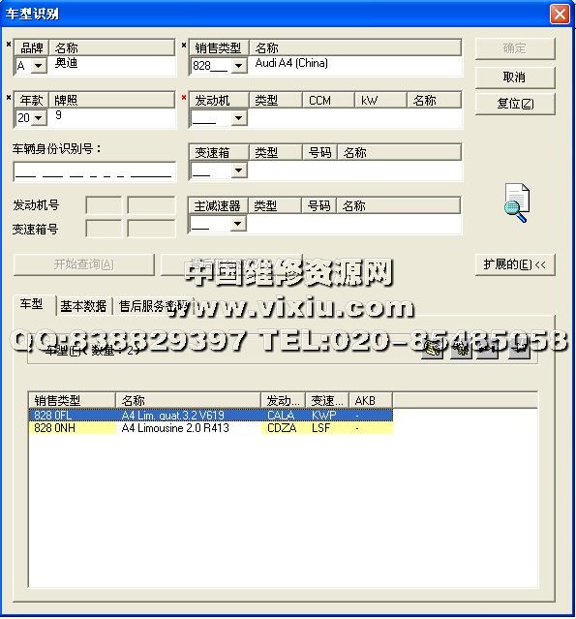576x619 pixels.
Task: Select row 828 0NH A4 Limousine 2.0
Action: [x=211, y=428]
